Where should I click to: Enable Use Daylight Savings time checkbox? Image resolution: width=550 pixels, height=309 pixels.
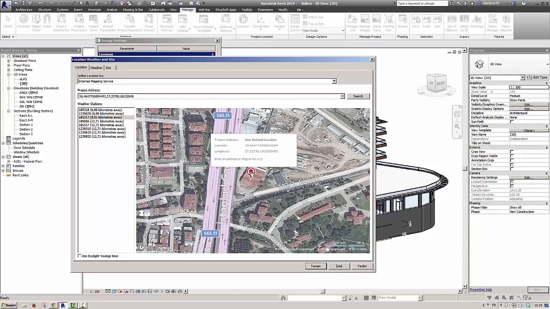tap(79, 256)
